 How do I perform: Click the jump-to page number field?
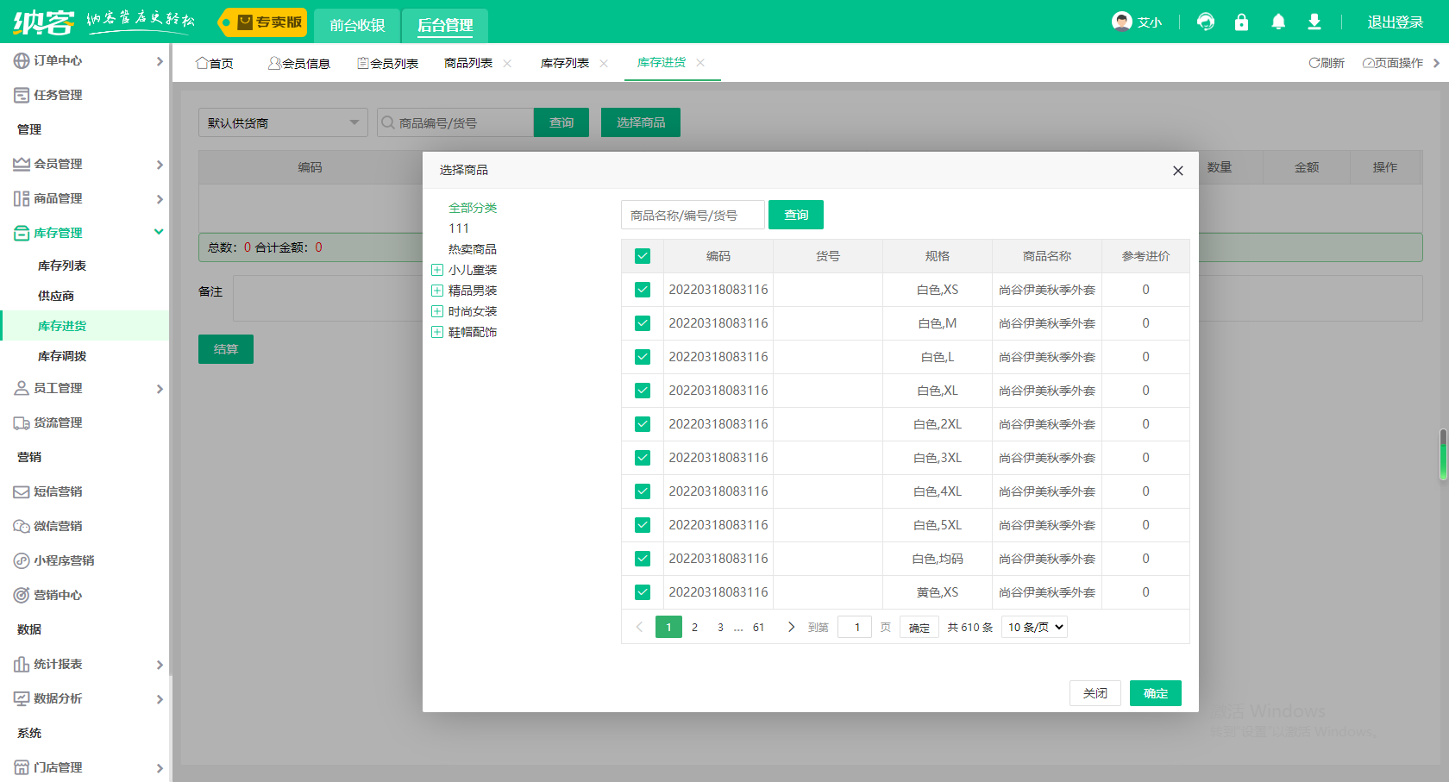(x=856, y=627)
